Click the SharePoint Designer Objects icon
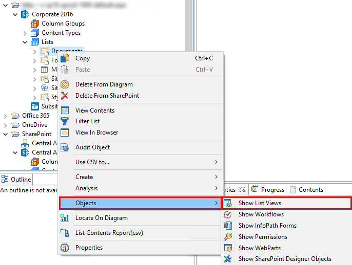This screenshot has height=265, width=352. [x=228, y=259]
